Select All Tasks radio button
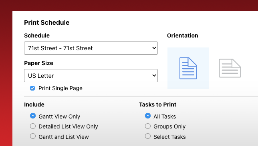258x146 pixels. click(x=148, y=116)
